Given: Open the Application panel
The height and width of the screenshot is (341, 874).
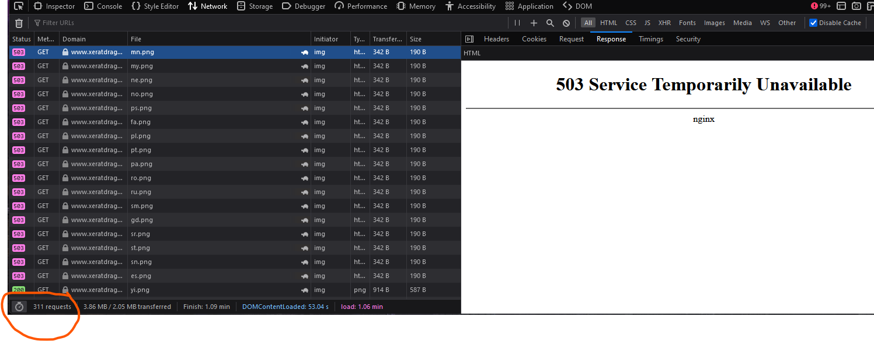Looking at the screenshot, I should click(x=528, y=6).
